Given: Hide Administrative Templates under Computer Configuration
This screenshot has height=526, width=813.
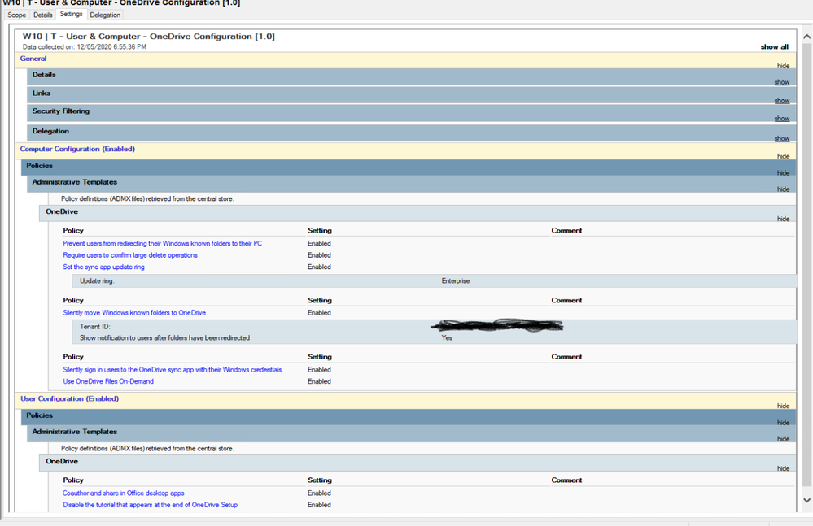Looking at the screenshot, I should (783, 189).
